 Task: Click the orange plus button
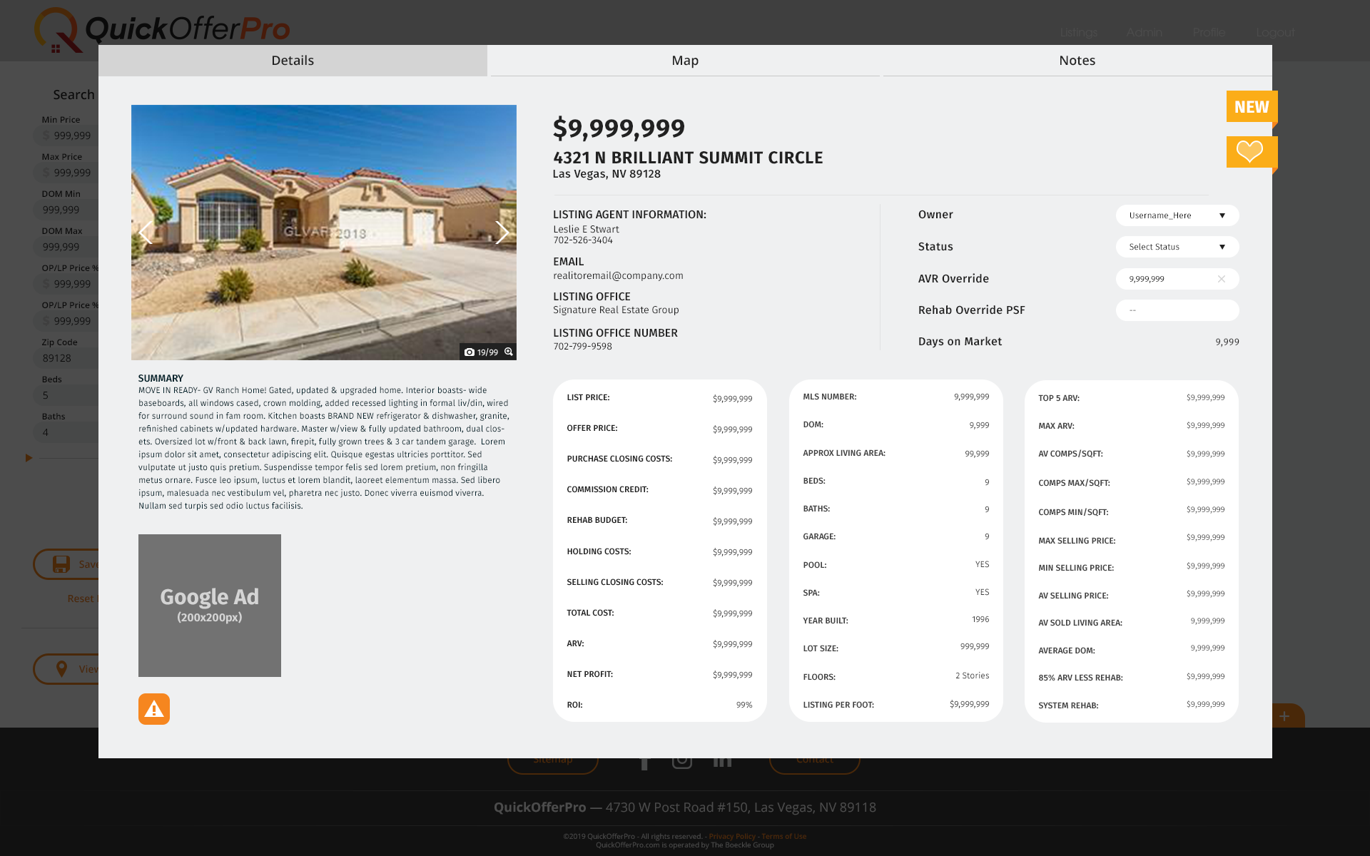(1284, 716)
